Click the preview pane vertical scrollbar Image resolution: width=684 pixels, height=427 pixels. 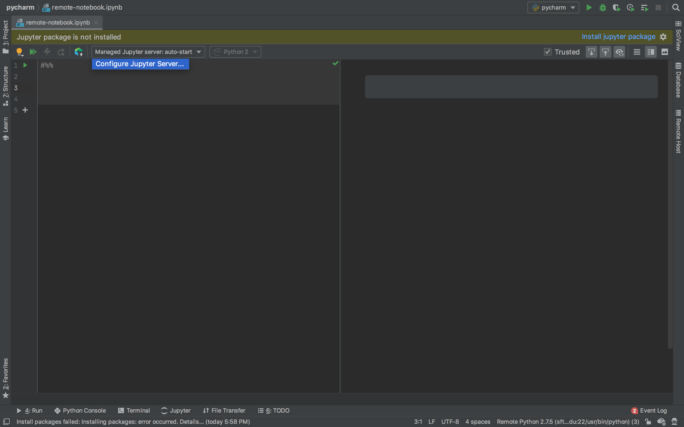click(670, 204)
